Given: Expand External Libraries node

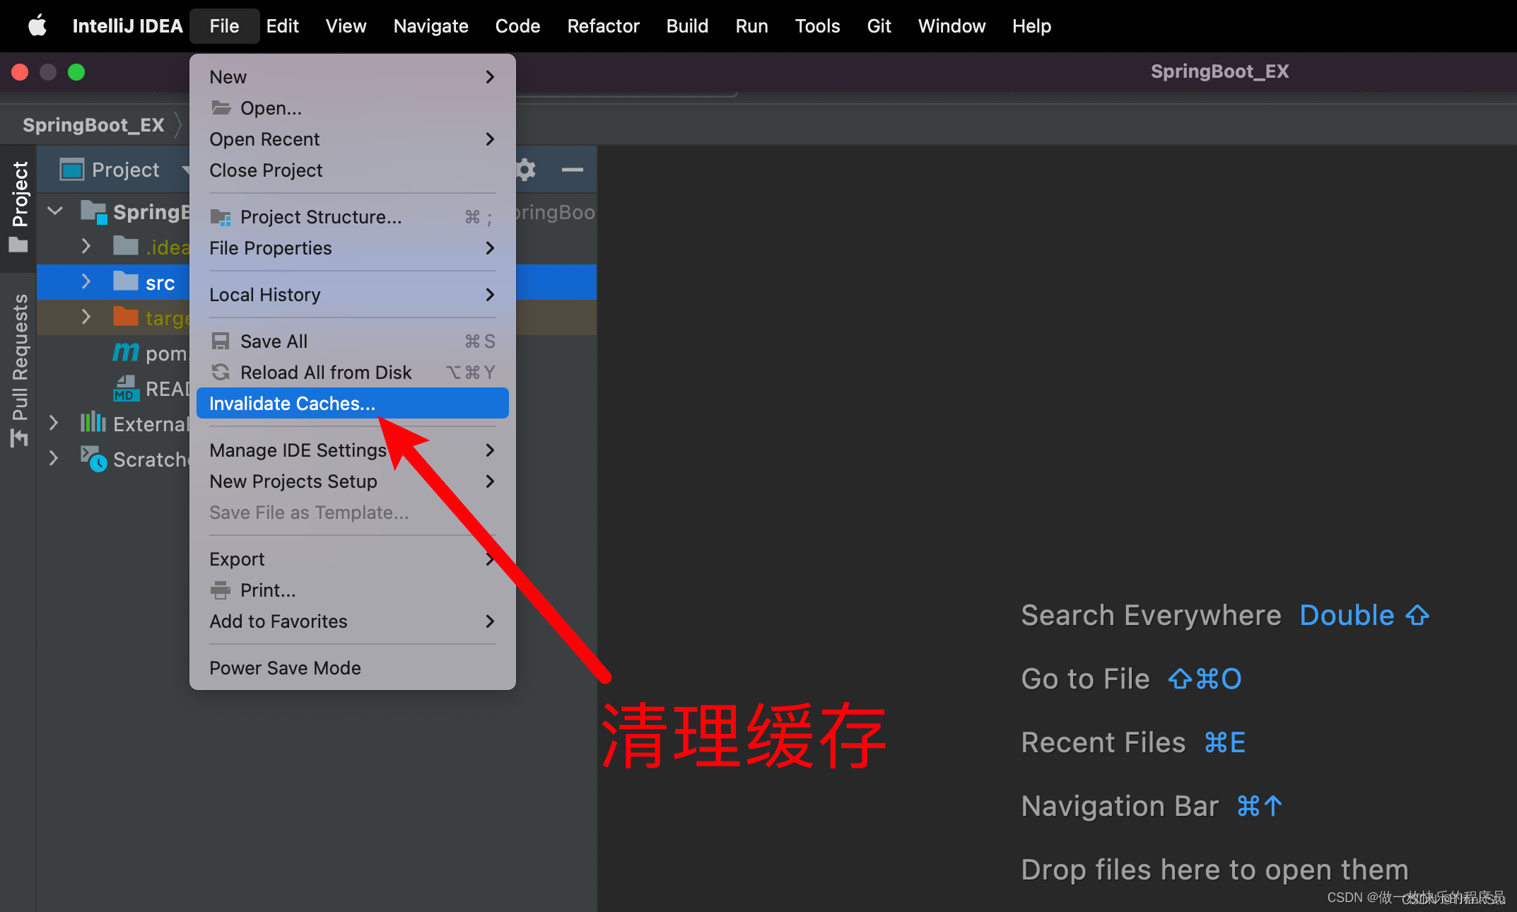Looking at the screenshot, I should (54, 423).
